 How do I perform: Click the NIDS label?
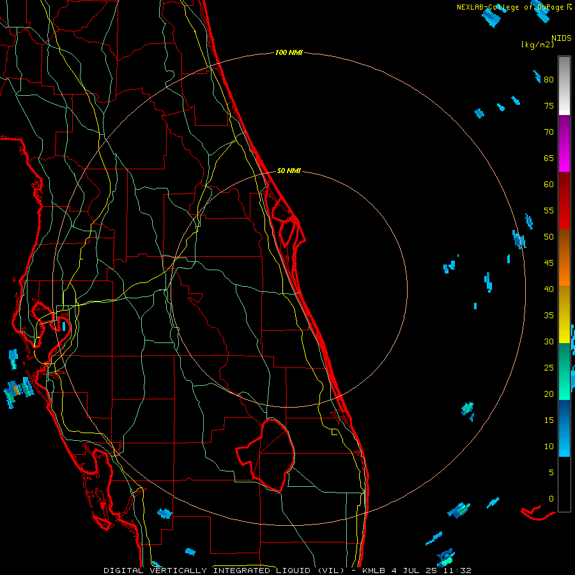(562, 38)
